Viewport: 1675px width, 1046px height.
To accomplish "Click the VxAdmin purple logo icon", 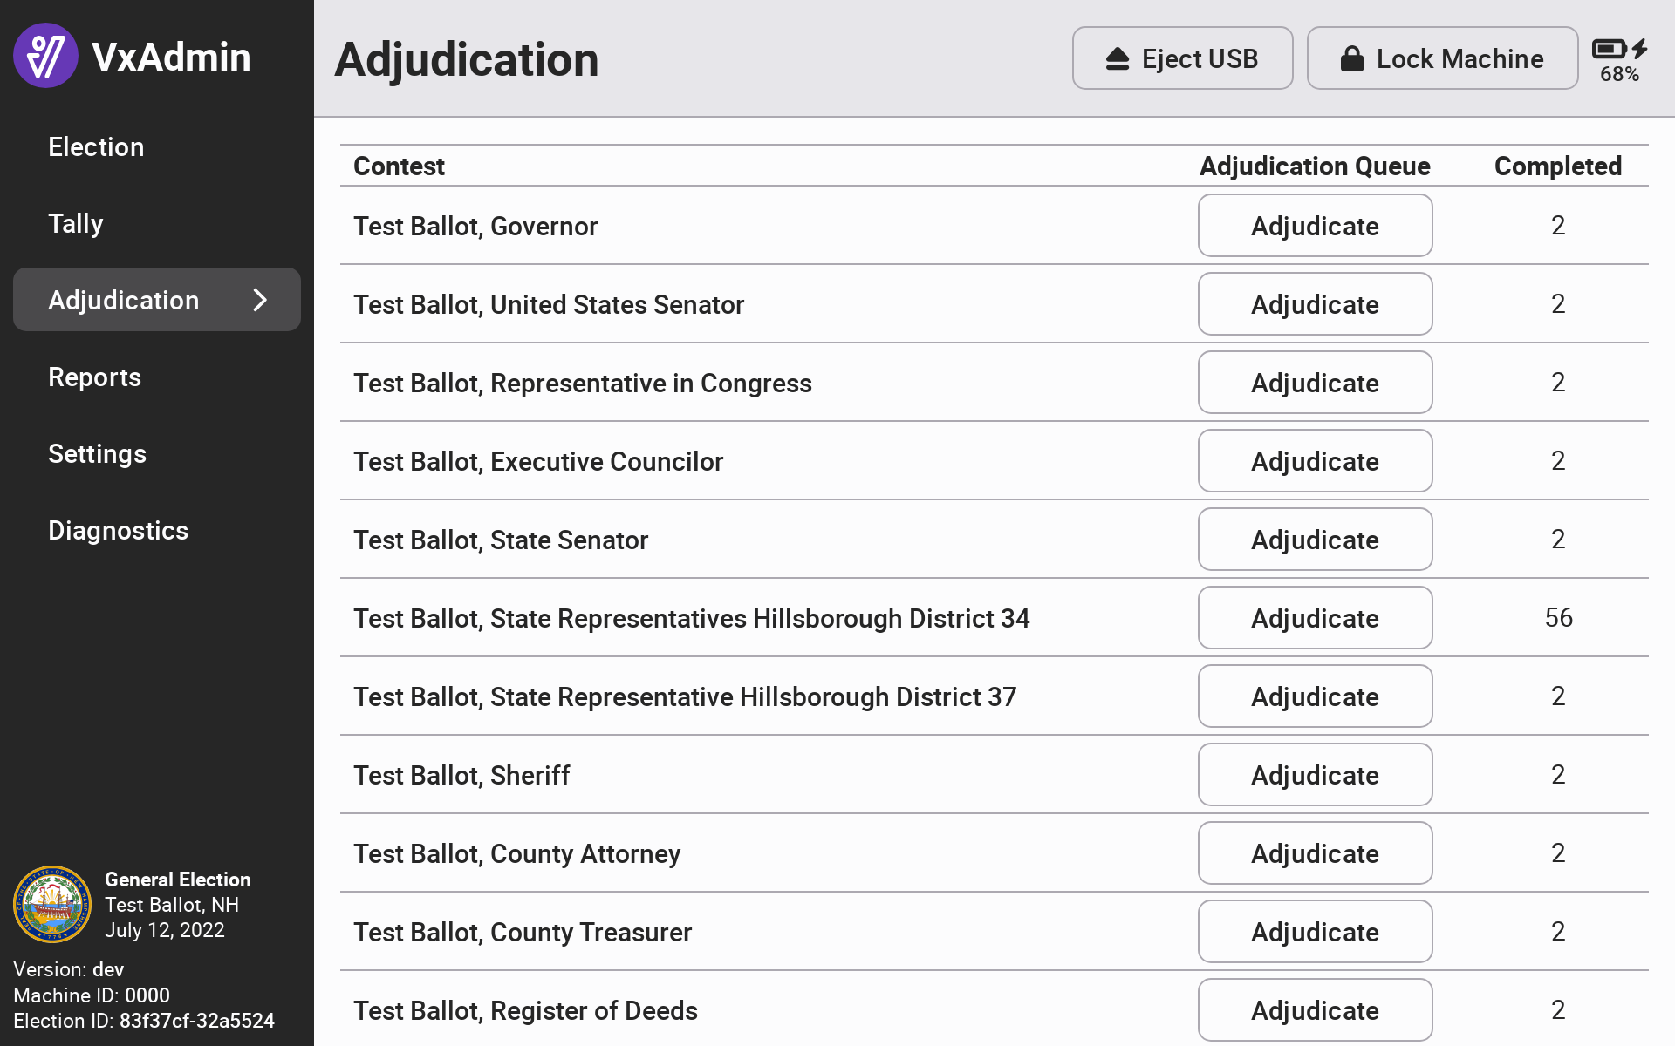I will [45, 56].
